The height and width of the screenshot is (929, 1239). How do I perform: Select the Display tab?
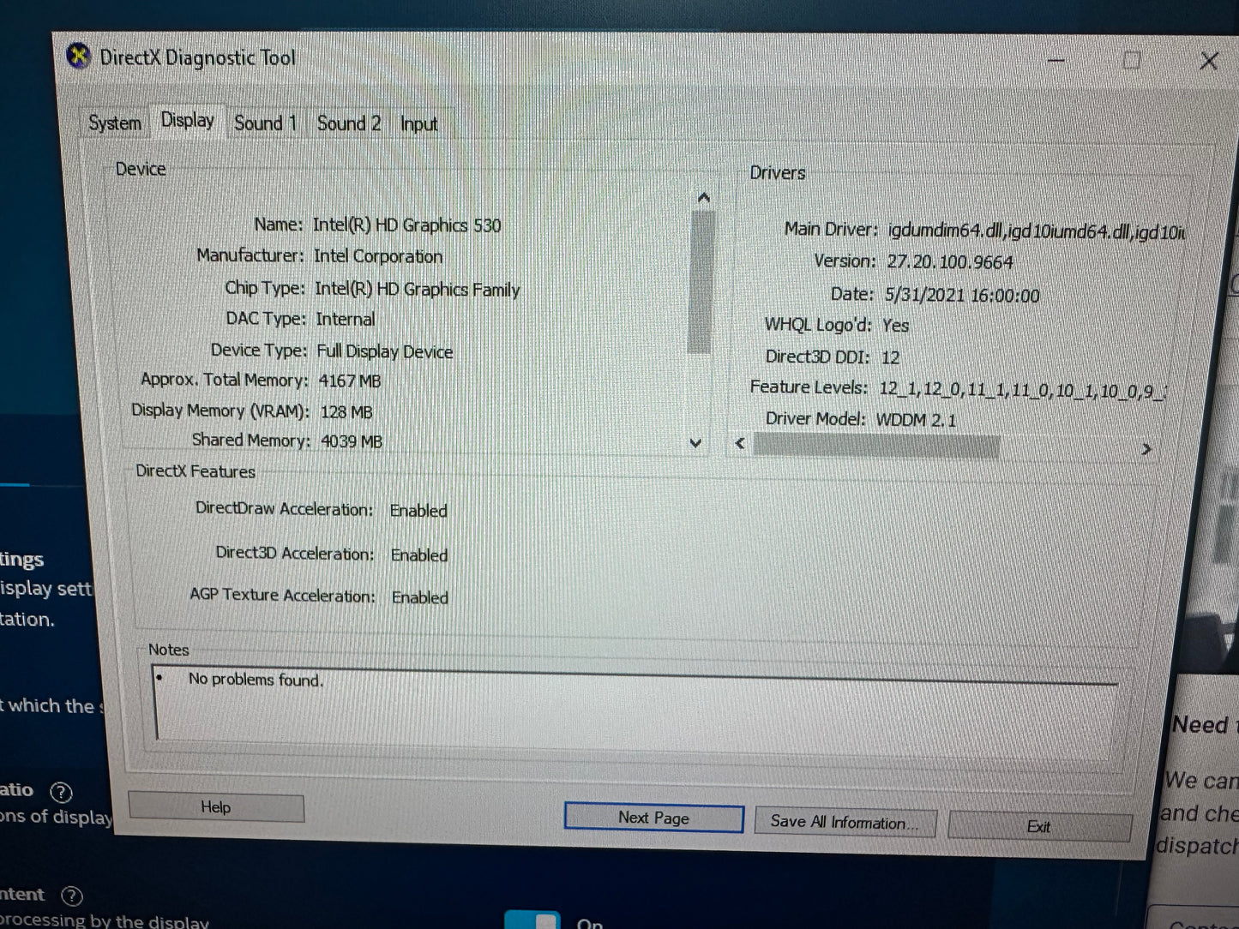(x=187, y=120)
